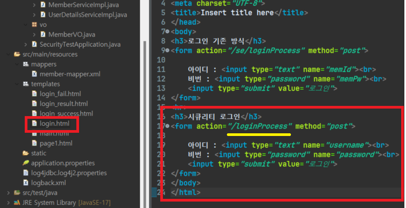Click the MemberServiceImpl.java Java file icon
Viewport: 406px width, 208px height.
point(43,5)
